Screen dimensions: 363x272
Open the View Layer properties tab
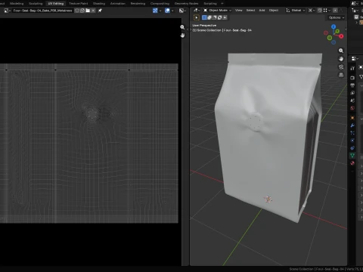click(x=352, y=93)
